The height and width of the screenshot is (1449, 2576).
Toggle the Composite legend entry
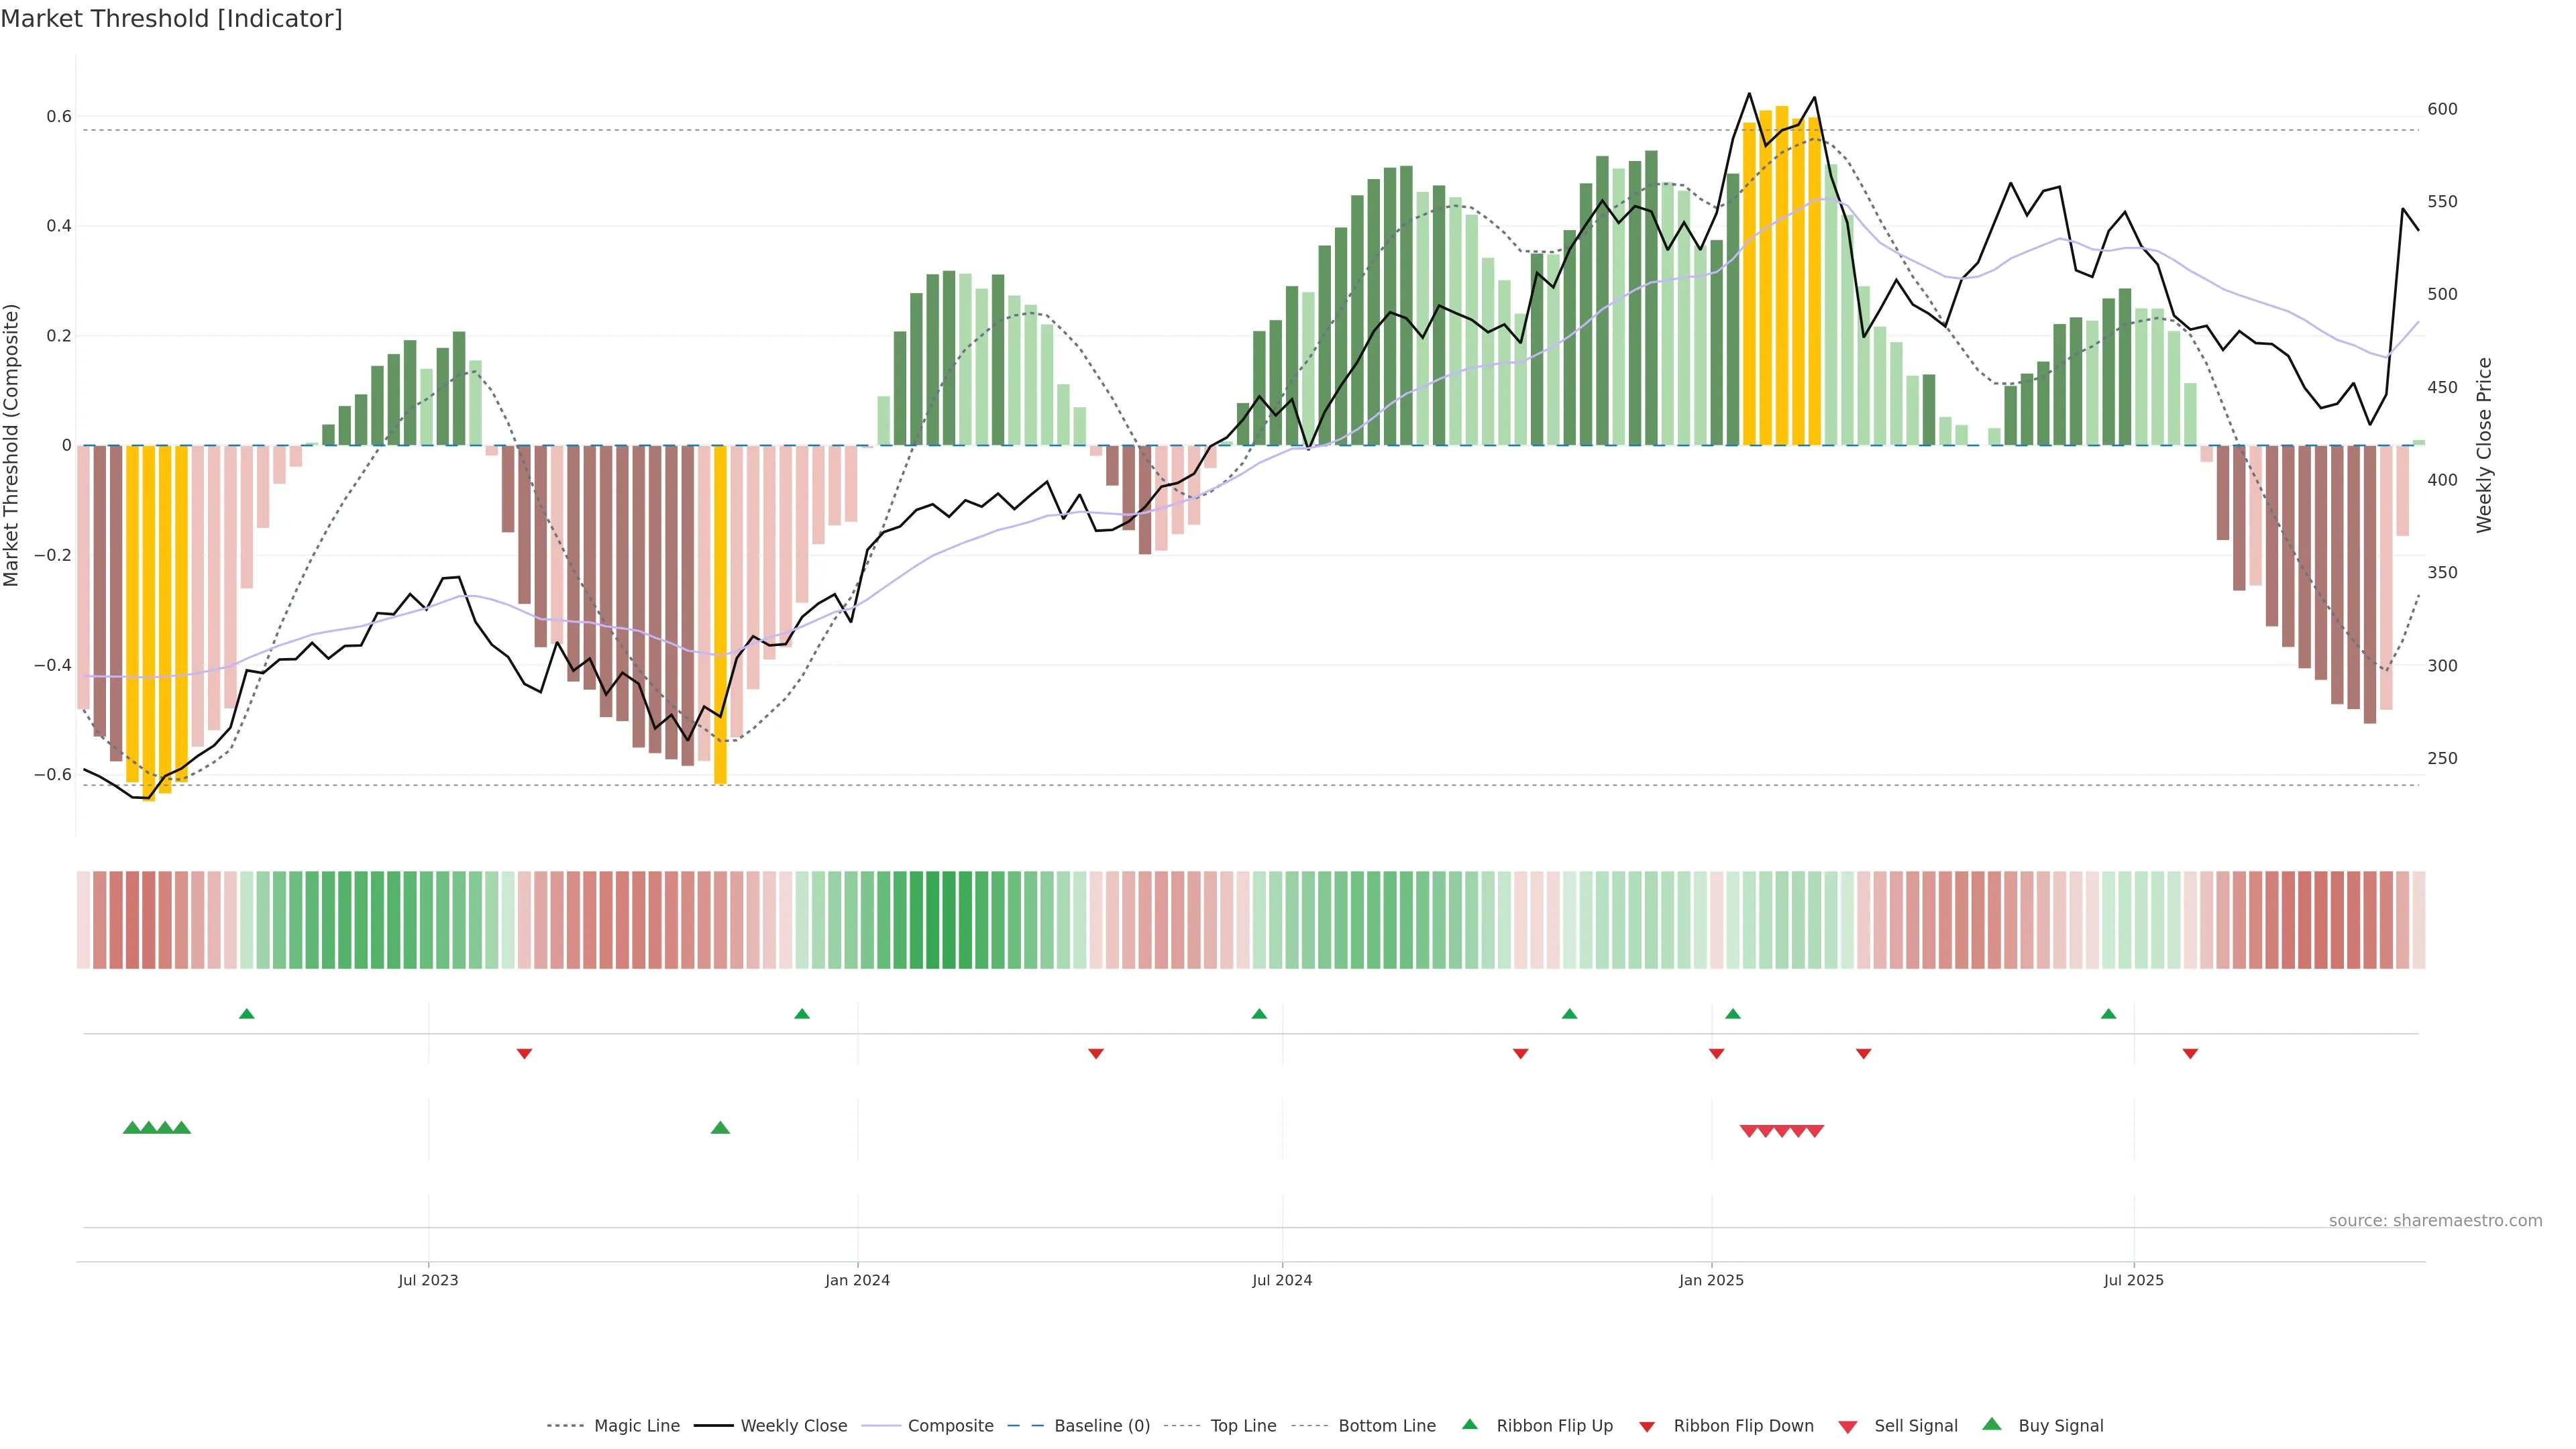pos(950,1426)
